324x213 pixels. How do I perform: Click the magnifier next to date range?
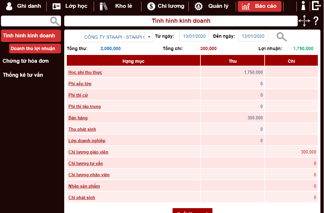(282, 37)
